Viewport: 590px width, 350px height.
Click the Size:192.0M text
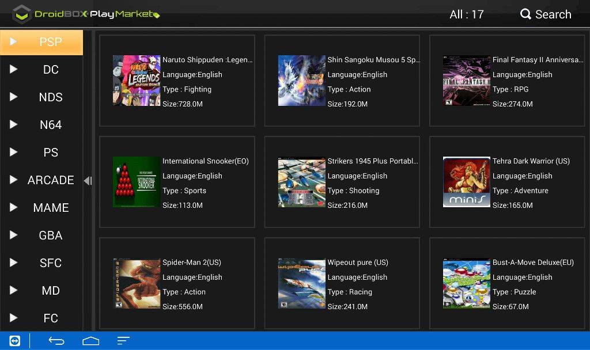pyautogui.click(x=347, y=104)
